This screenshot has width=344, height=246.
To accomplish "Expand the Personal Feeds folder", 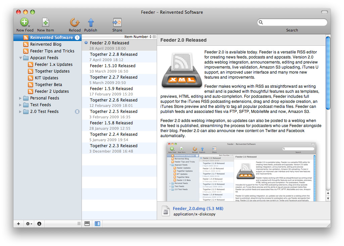I will pyautogui.click(x=20, y=98).
